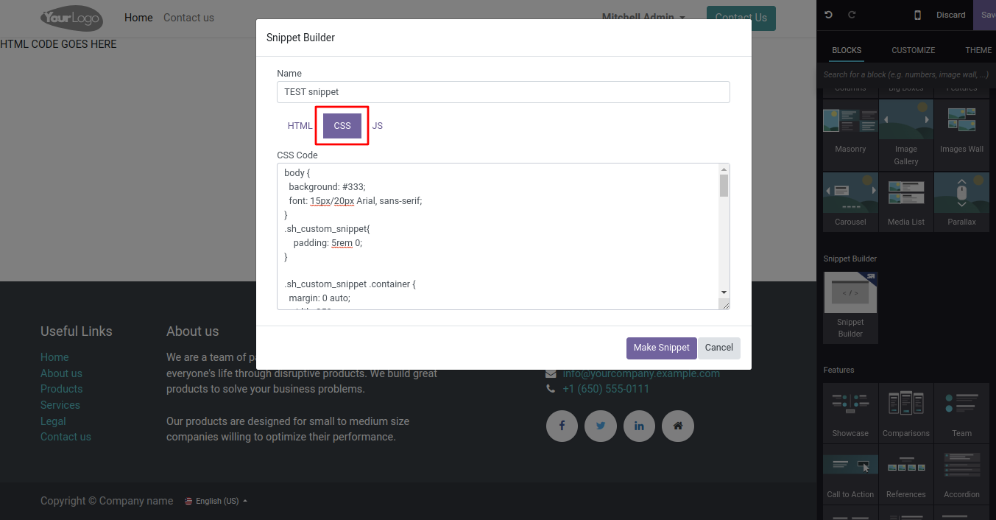
Task: Click the block search field
Action: coord(905,74)
